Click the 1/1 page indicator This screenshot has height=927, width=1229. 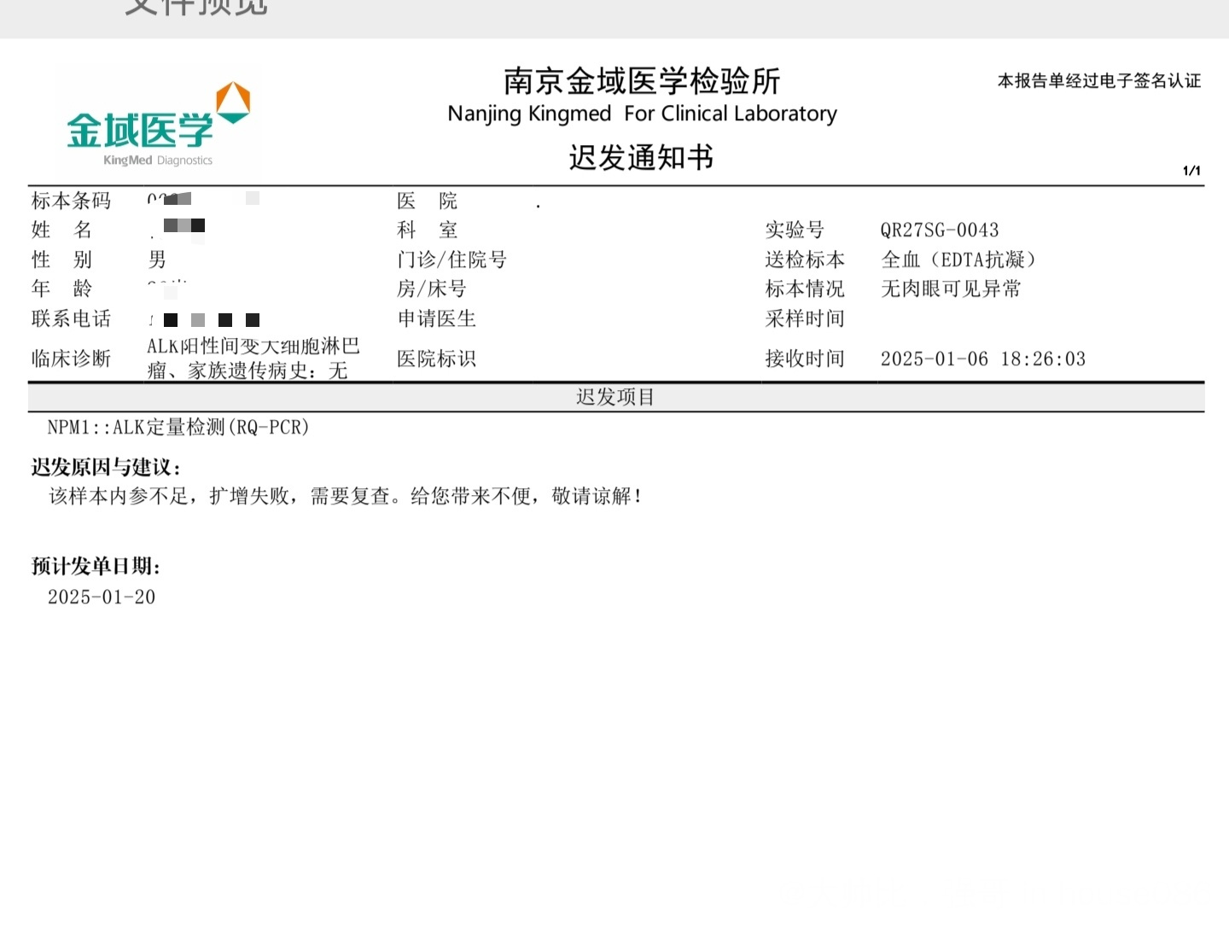point(1191,171)
